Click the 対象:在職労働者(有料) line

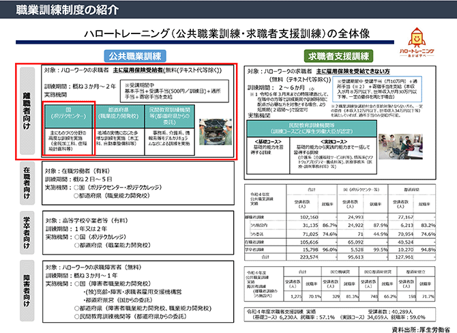(77, 171)
